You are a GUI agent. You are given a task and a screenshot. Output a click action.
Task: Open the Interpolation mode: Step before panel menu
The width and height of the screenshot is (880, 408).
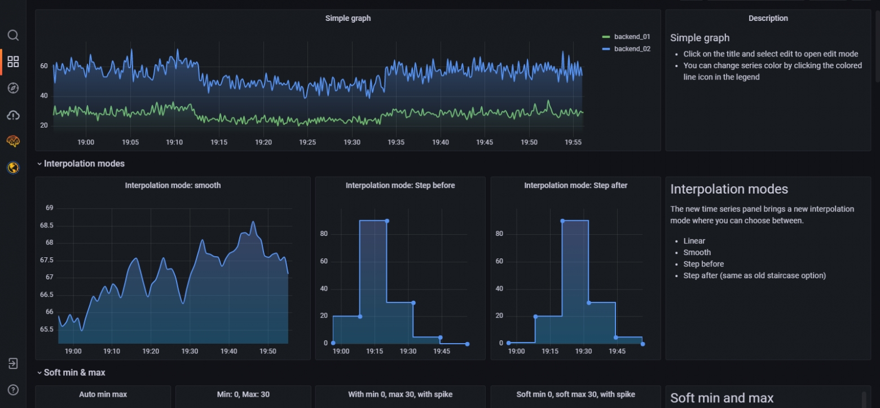[400, 185]
